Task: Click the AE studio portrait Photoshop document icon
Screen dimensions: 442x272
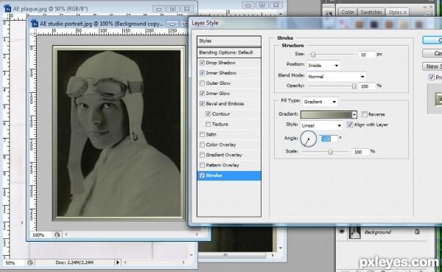Action: pos(35,23)
